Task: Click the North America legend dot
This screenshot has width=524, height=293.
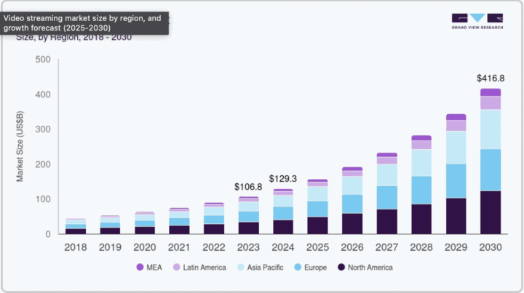Action: point(342,268)
